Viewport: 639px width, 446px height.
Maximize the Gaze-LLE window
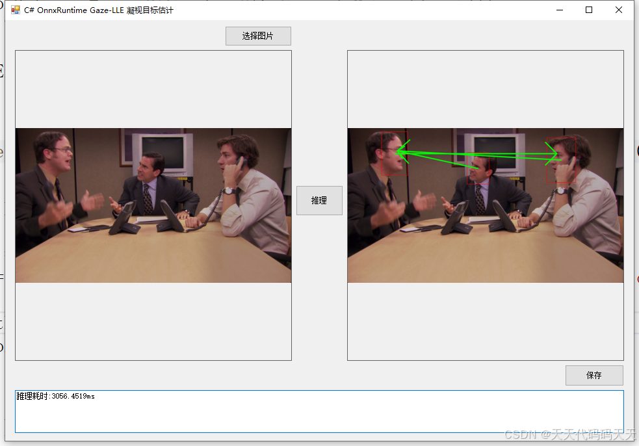coord(589,10)
